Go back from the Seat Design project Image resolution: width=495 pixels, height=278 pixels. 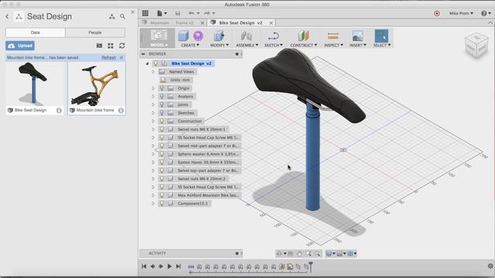[7, 16]
